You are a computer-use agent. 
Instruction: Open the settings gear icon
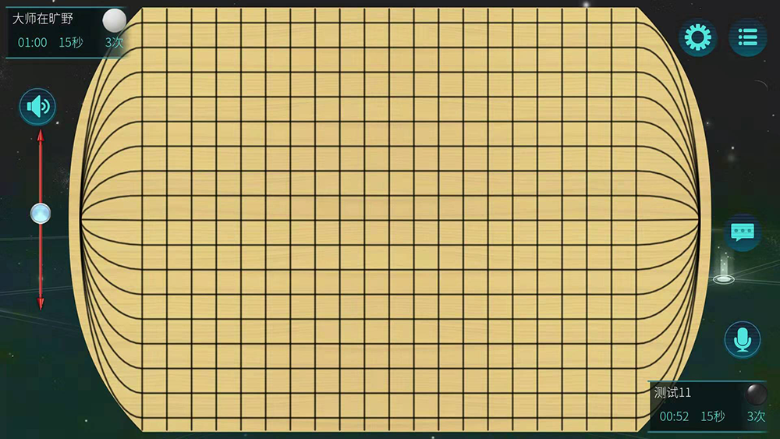tap(697, 37)
